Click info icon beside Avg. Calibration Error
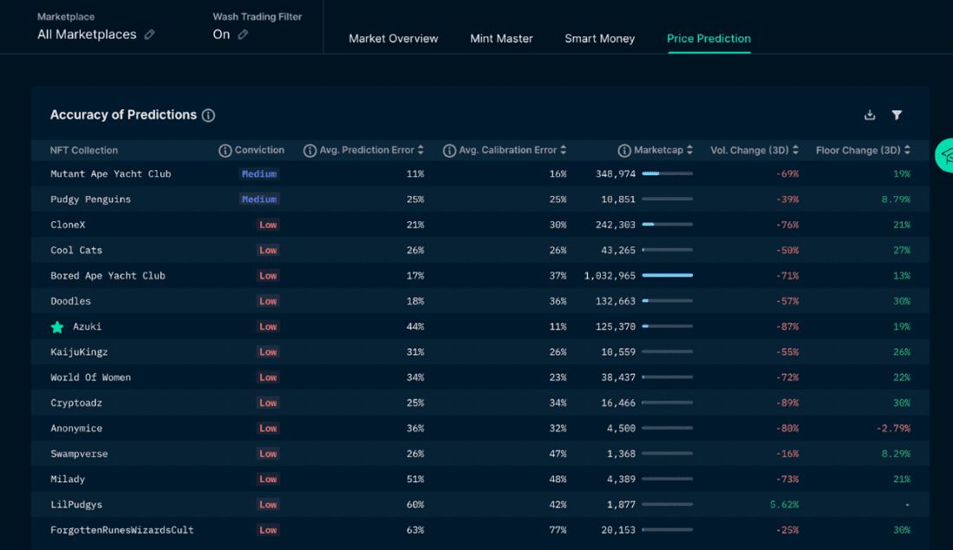Viewport: 953px width, 550px height. pos(449,151)
